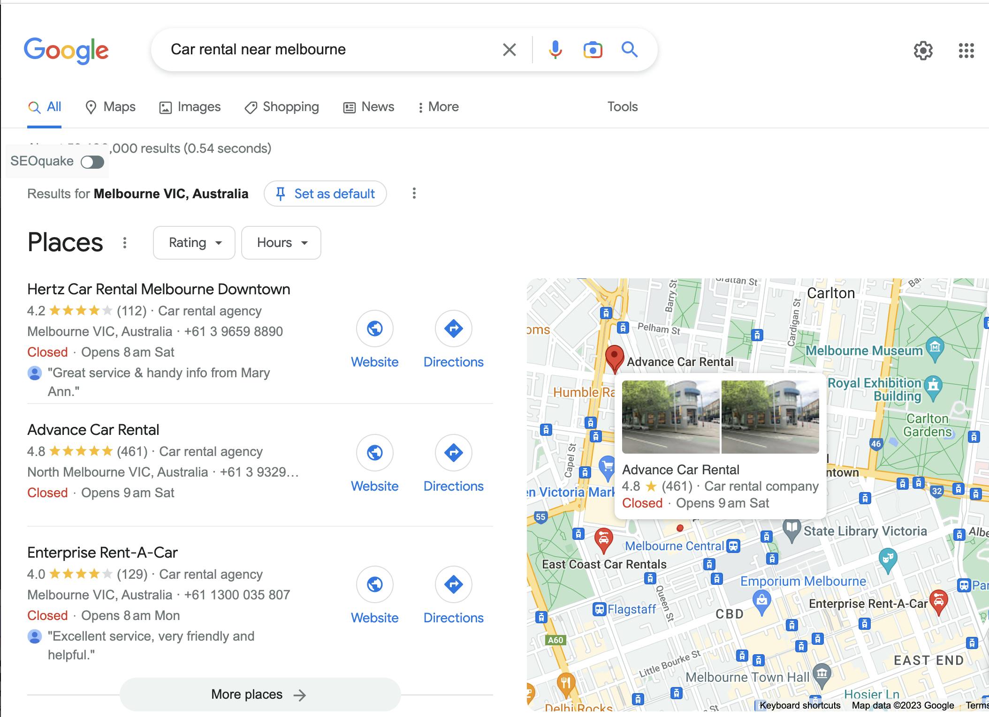This screenshot has width=989, height=717.
Task: Toggle the SEOquake on/off switch
Action: point(93,161)
